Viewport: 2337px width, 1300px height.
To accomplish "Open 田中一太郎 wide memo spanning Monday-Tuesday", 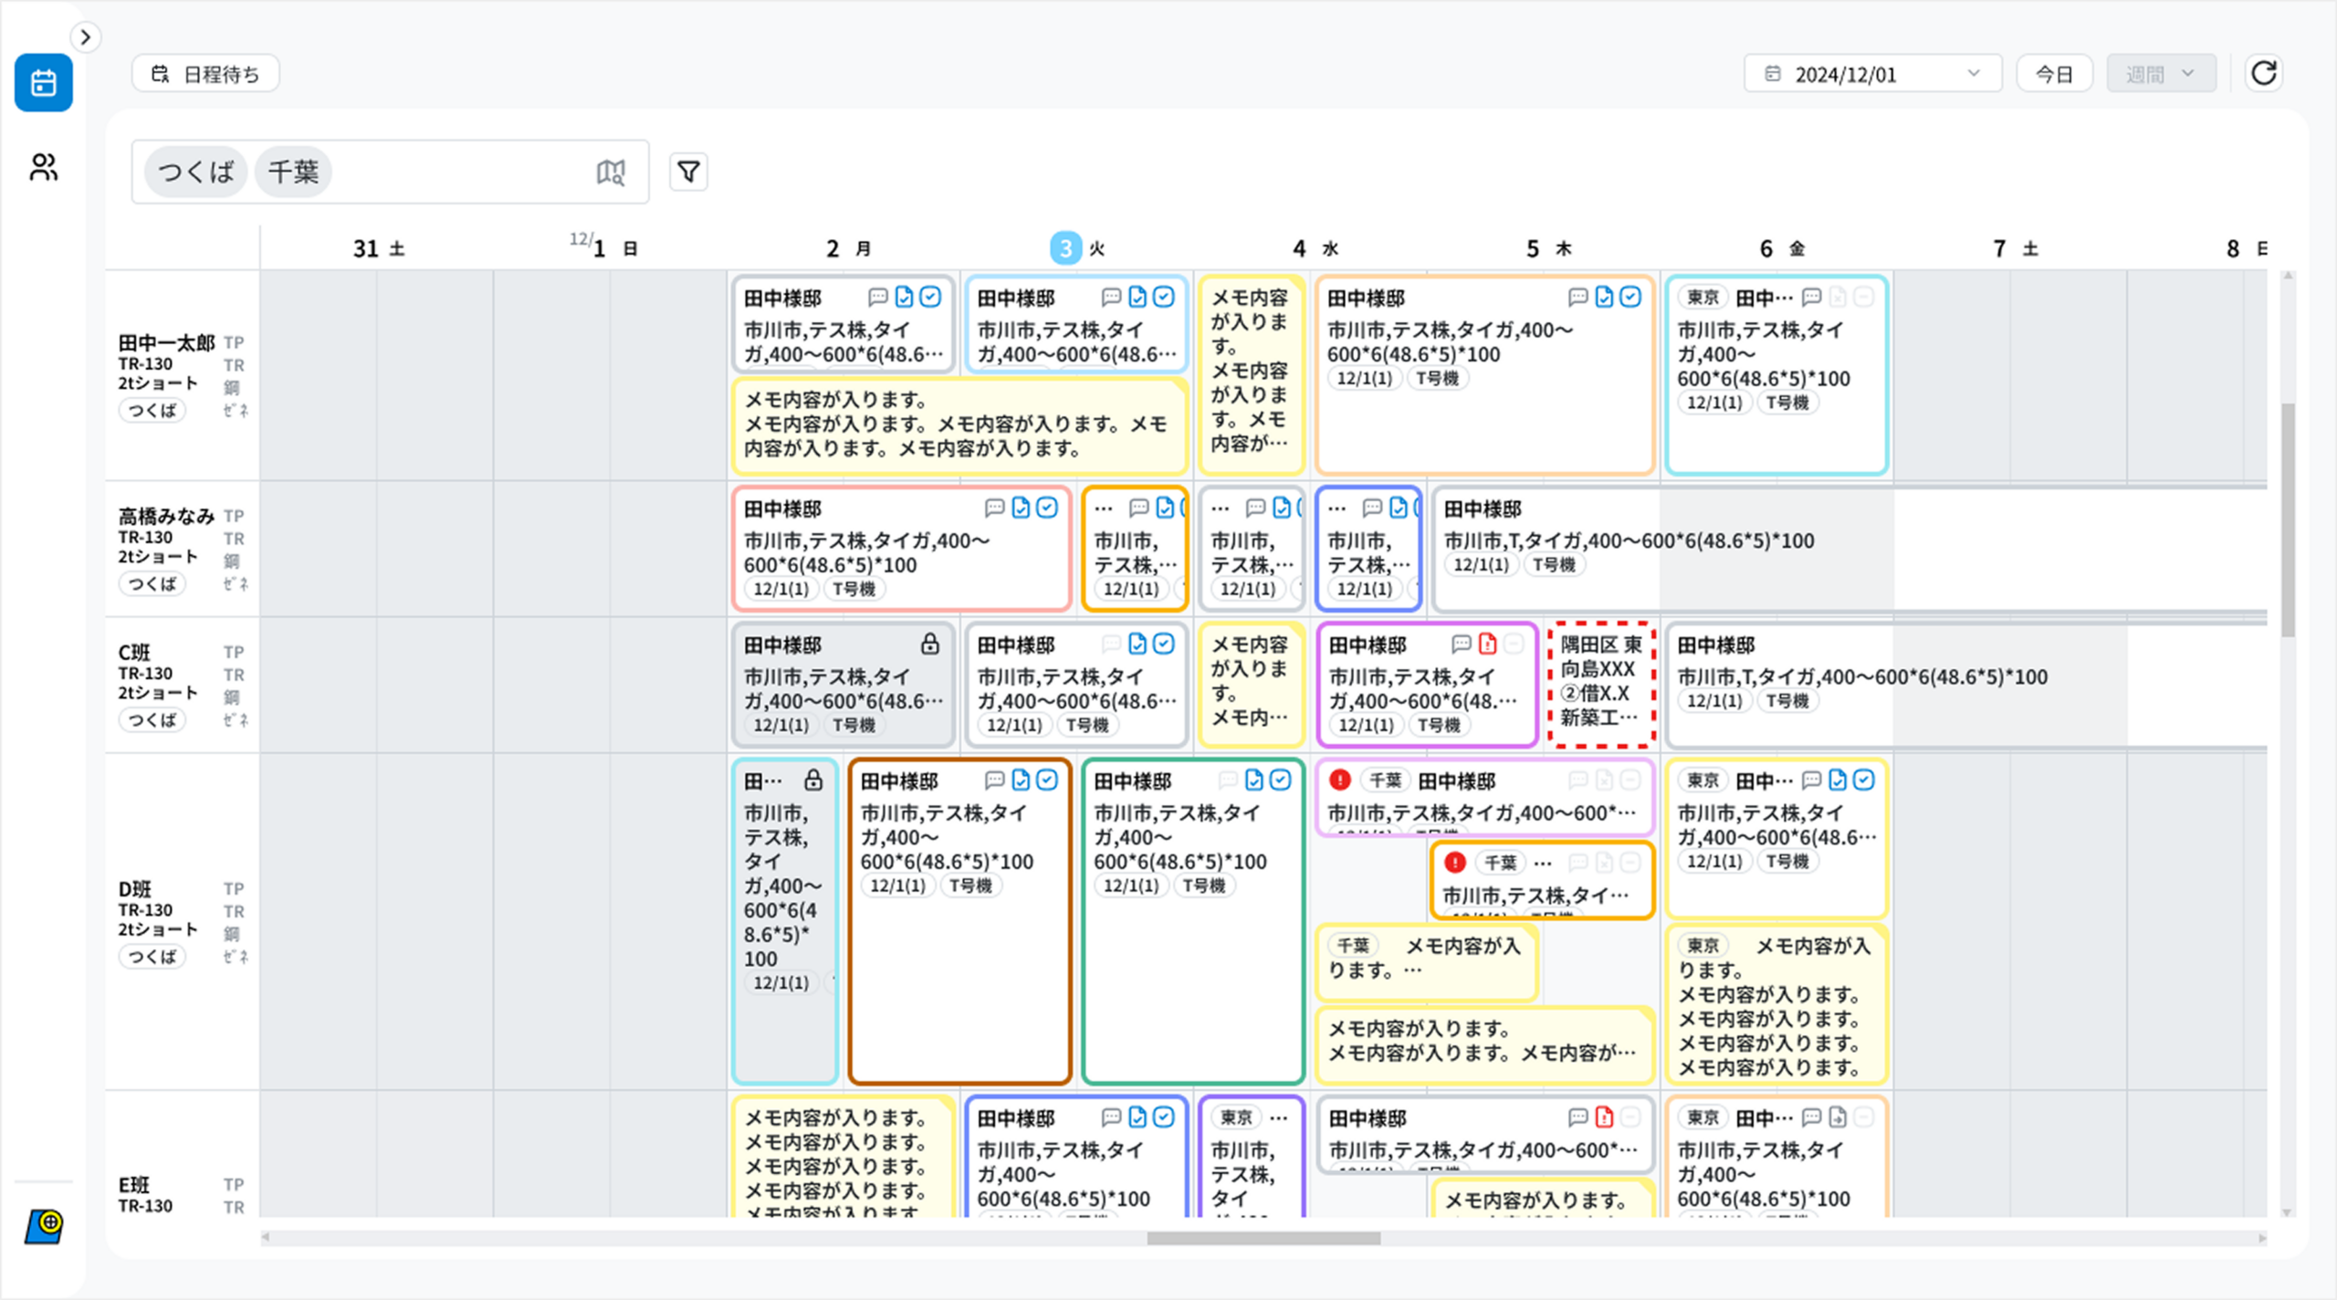I will tap(959, 425).
